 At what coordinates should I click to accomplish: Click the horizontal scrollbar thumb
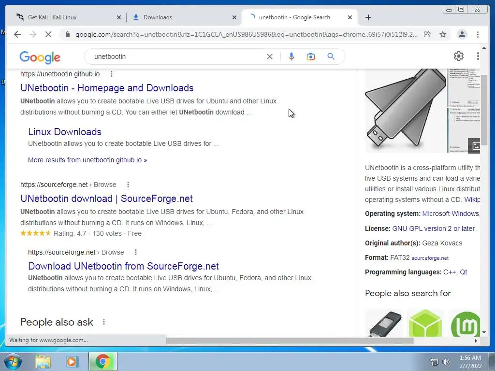pyautogui.click(x=290, y=341)
